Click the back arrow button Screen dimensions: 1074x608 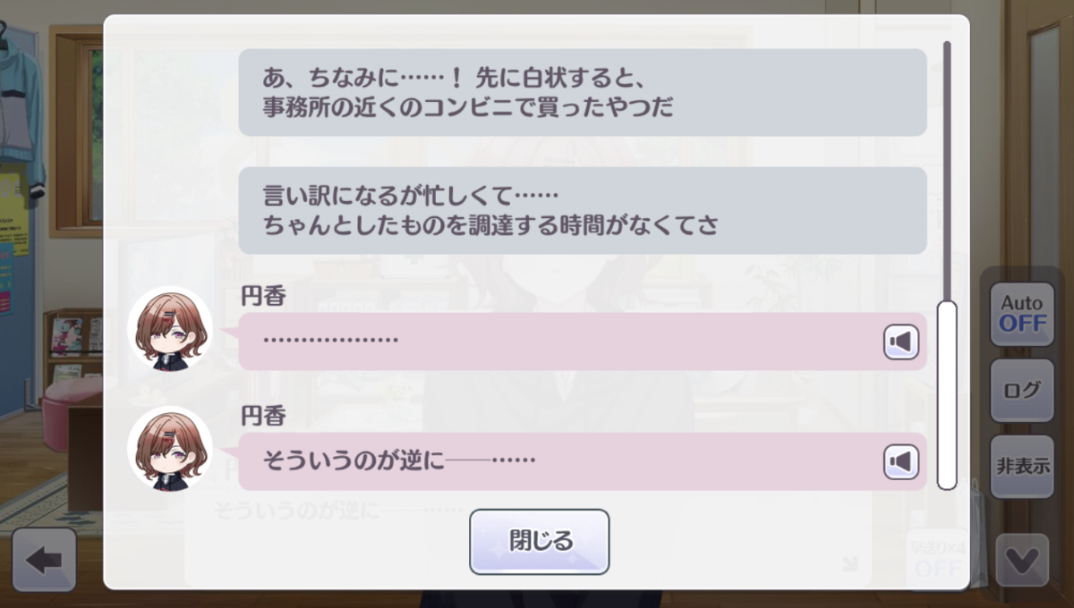click(x=44, y=560)
